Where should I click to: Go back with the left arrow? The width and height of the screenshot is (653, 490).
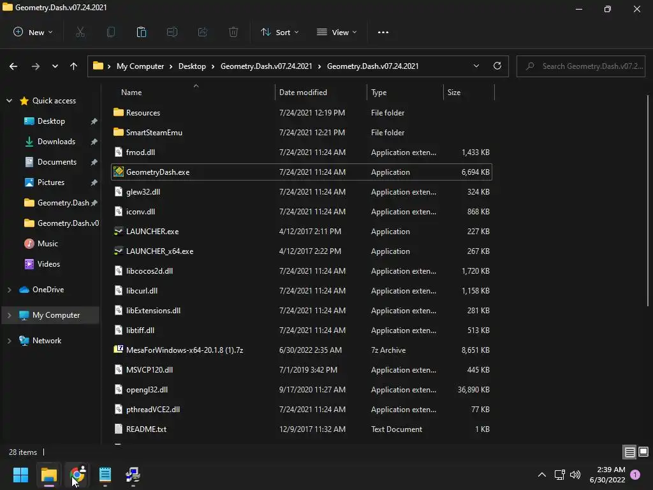point(13,66)
